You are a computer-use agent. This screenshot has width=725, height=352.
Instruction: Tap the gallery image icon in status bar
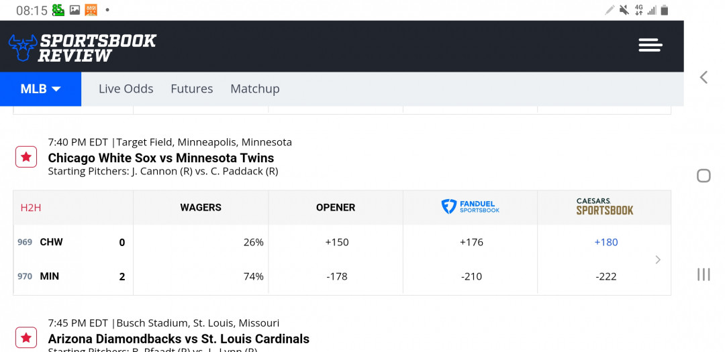[x=75, y=10]
